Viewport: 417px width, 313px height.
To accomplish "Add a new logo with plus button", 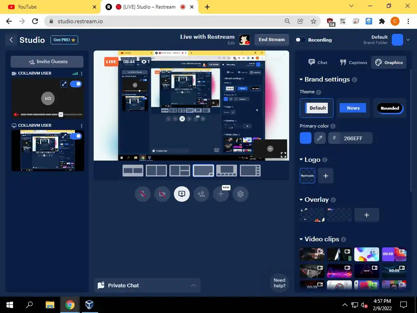I will click(x=326, y=176).
